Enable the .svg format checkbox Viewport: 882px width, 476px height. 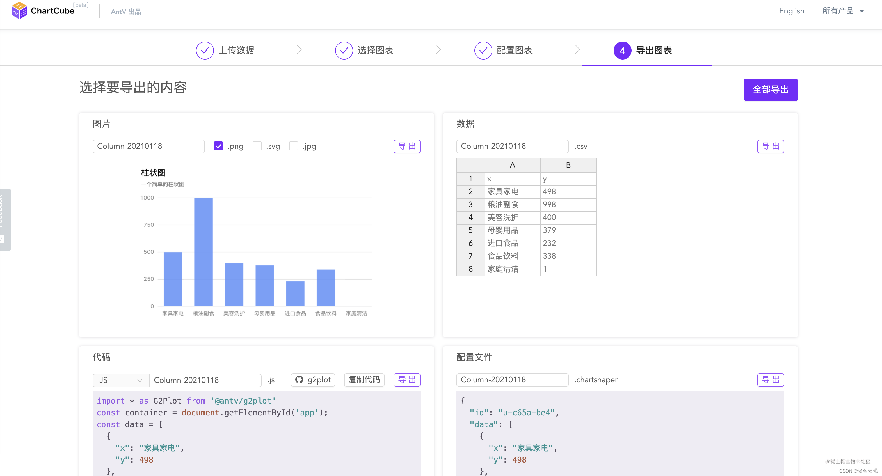click(x=257, y=146)
